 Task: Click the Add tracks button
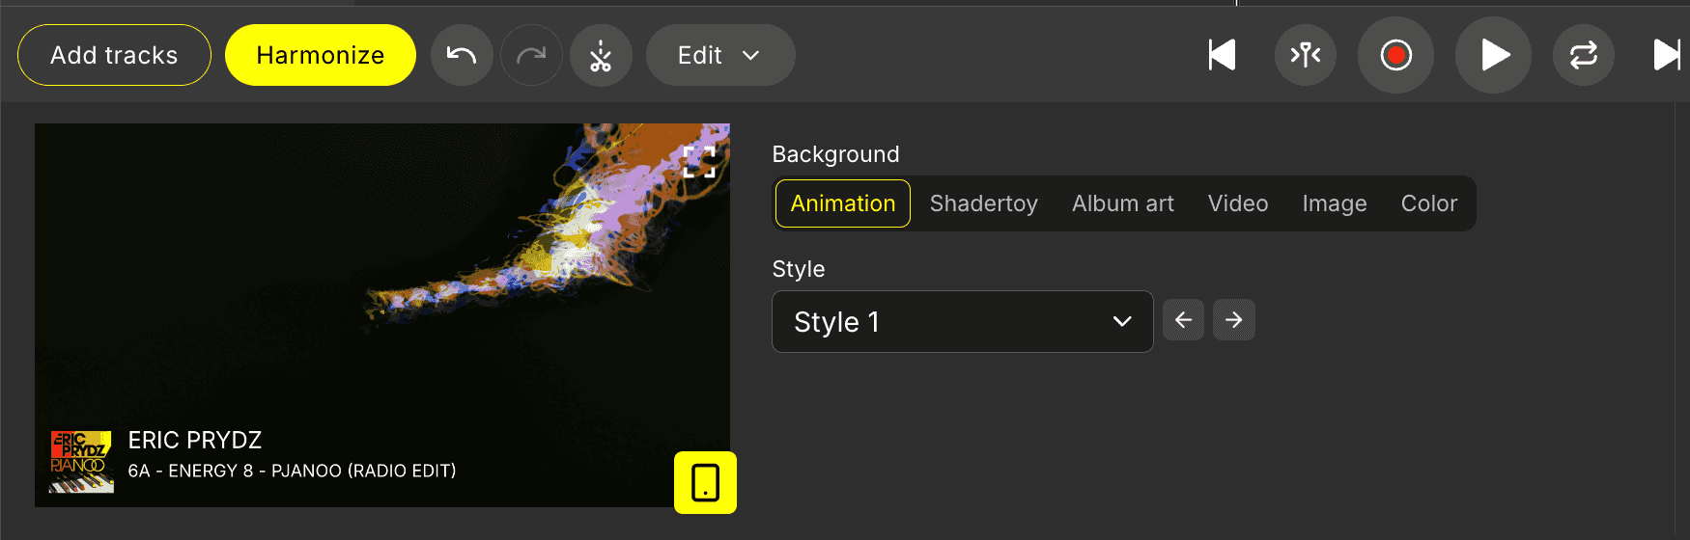[114, 55]
